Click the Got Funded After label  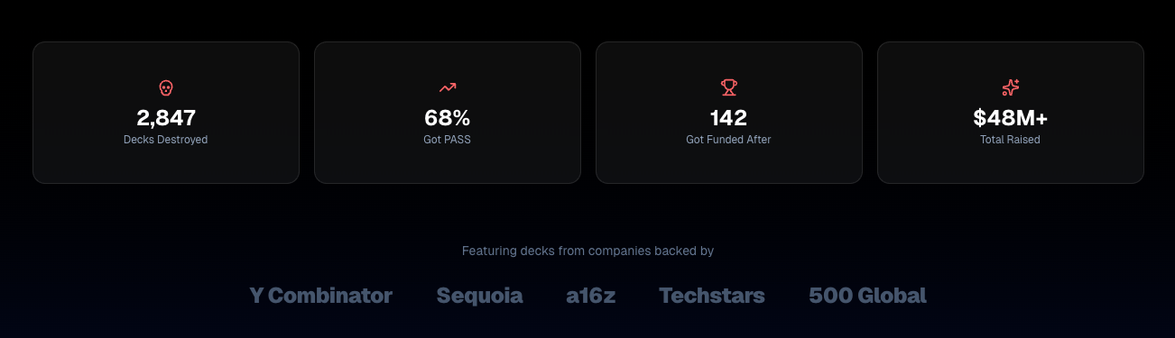(729, 140)
